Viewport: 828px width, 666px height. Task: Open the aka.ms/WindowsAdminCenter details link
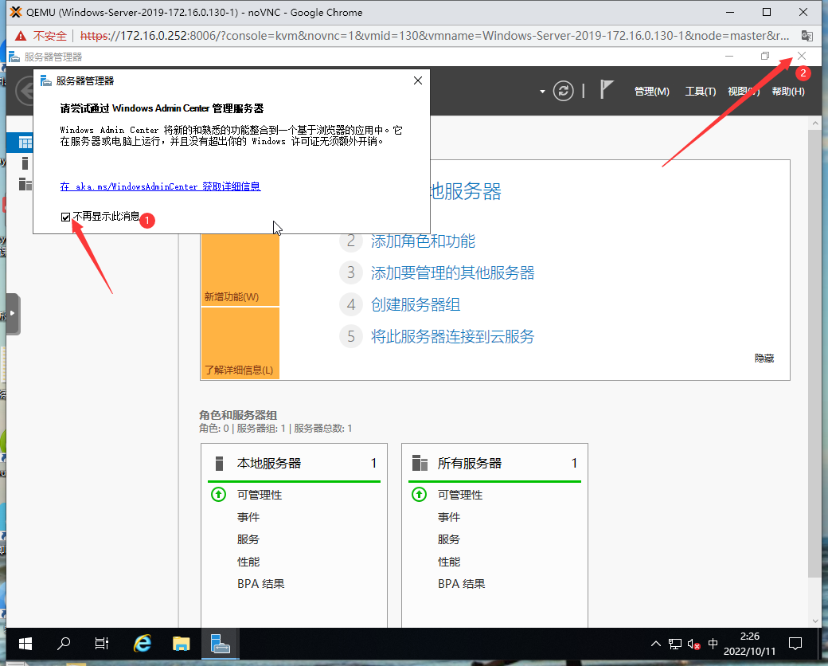click(x=161, y=186)
